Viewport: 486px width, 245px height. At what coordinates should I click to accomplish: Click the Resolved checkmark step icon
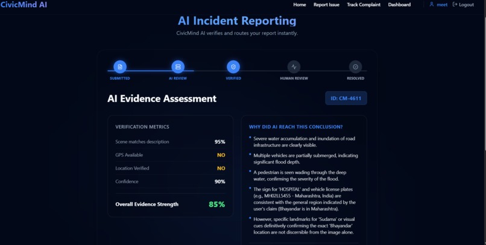point(356,66)
